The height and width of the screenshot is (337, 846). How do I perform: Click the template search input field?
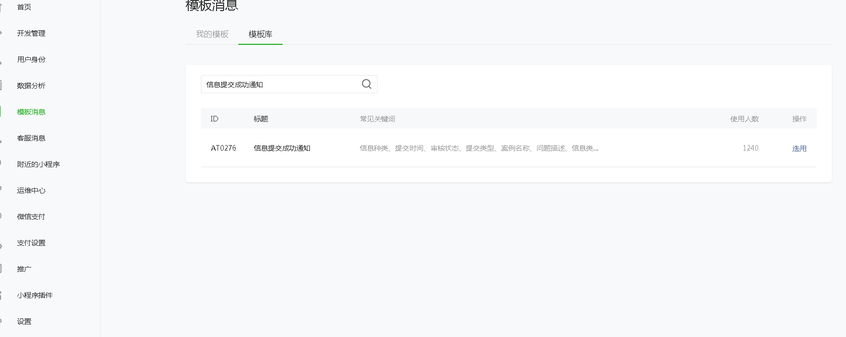(x=280, y=84)
